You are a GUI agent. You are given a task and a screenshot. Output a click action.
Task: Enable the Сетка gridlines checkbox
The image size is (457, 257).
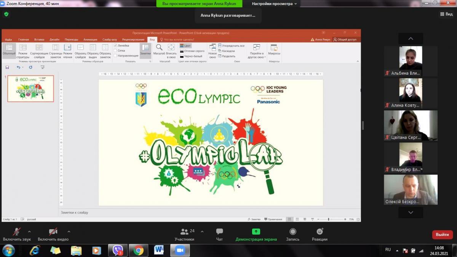(115, 51)
